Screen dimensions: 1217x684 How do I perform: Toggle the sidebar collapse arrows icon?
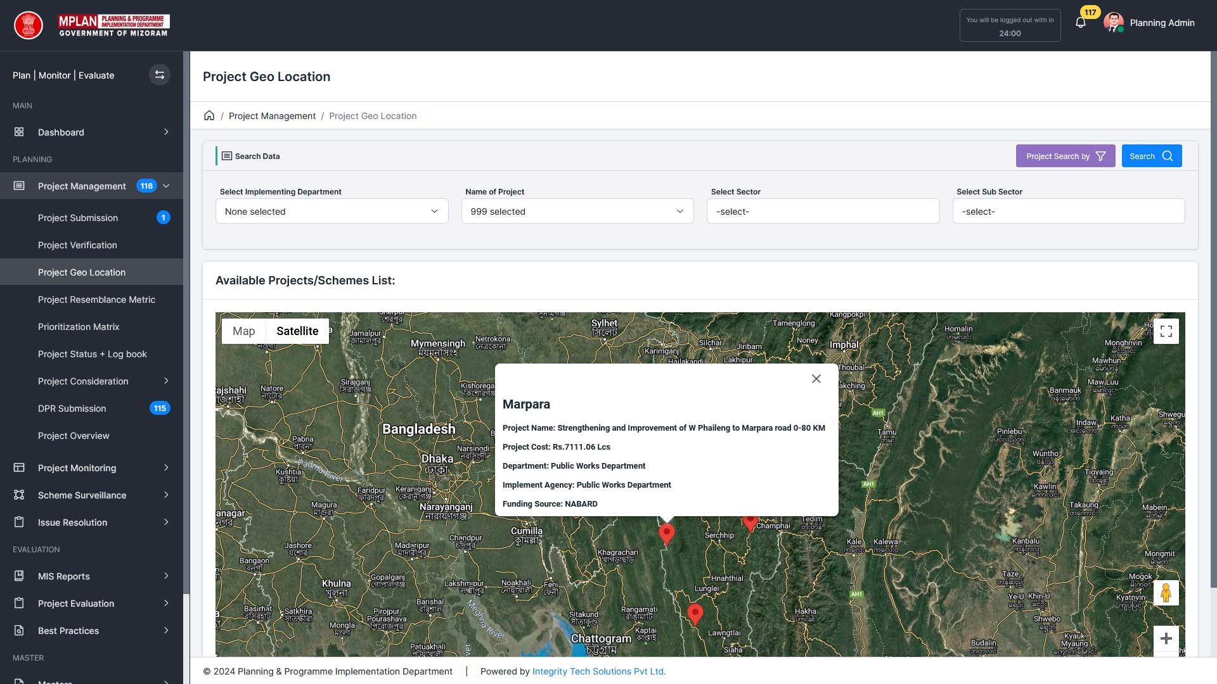click(x=160, y=75)
